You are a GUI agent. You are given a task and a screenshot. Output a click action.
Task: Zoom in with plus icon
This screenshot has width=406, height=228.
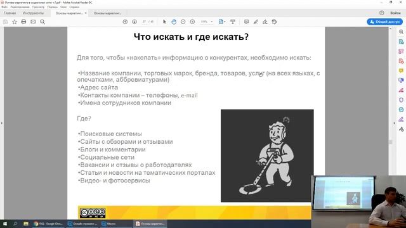pos(192,22)
